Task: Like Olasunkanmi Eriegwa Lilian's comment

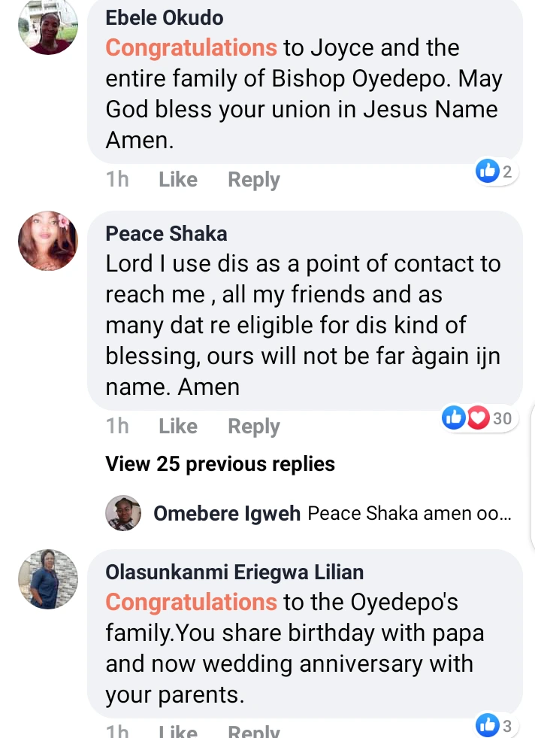Action: [x=178, y=731]
